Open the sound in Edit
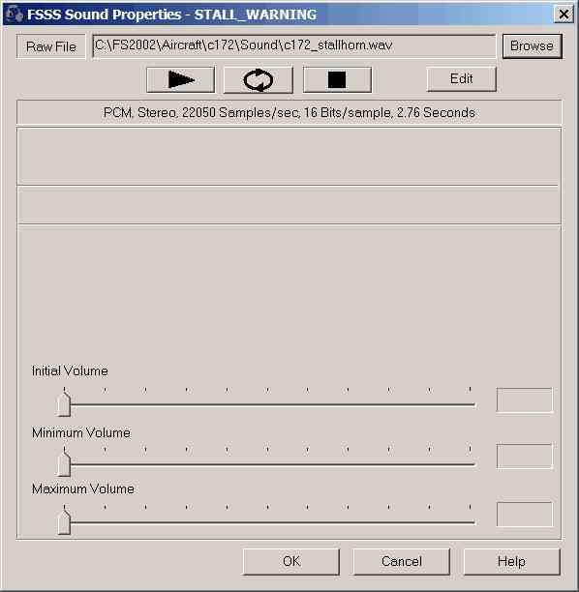579x592 pixels. pyautogui.click(x=462, y=79)
